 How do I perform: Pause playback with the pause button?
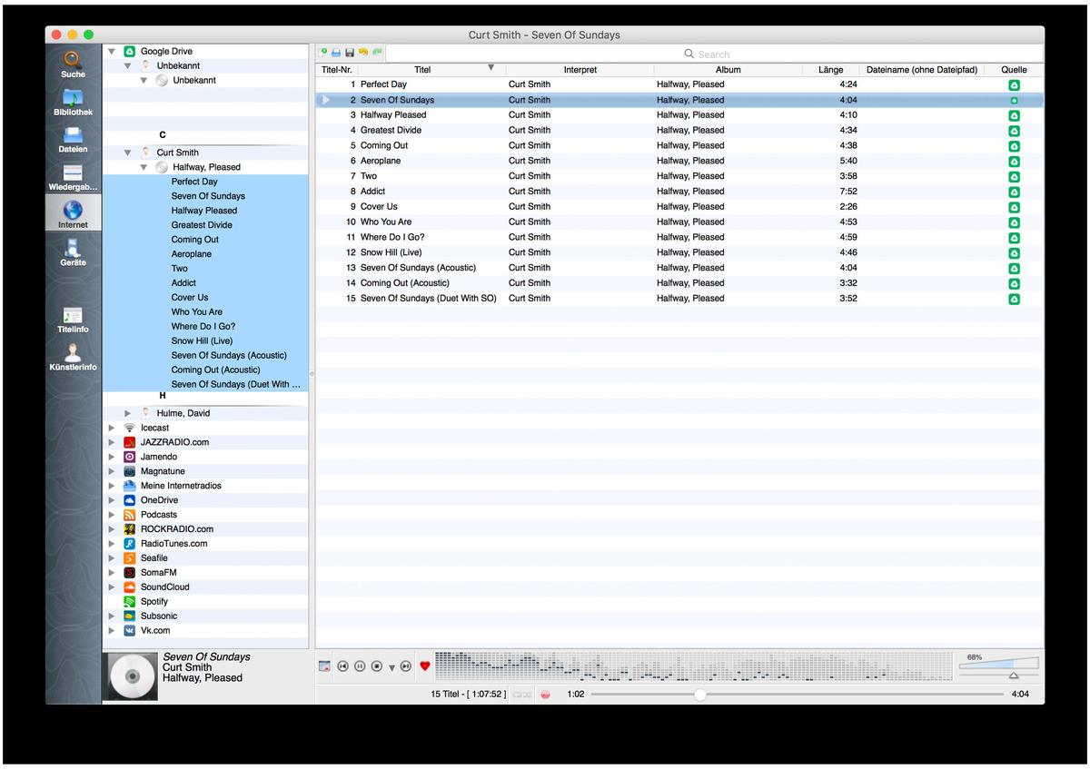[x=360, y=666]
